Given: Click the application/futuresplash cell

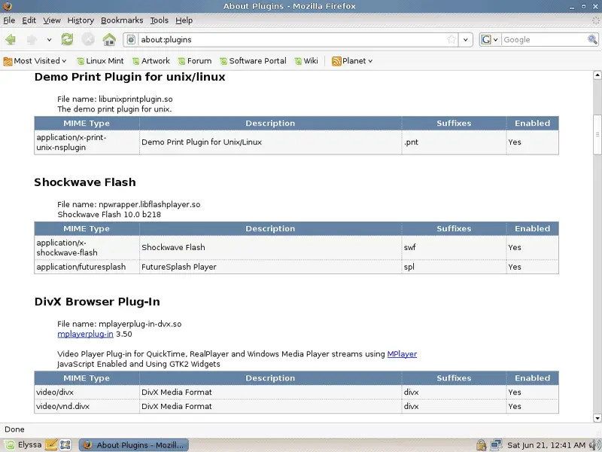Looking at the screenshot, I should click(87, 267).
